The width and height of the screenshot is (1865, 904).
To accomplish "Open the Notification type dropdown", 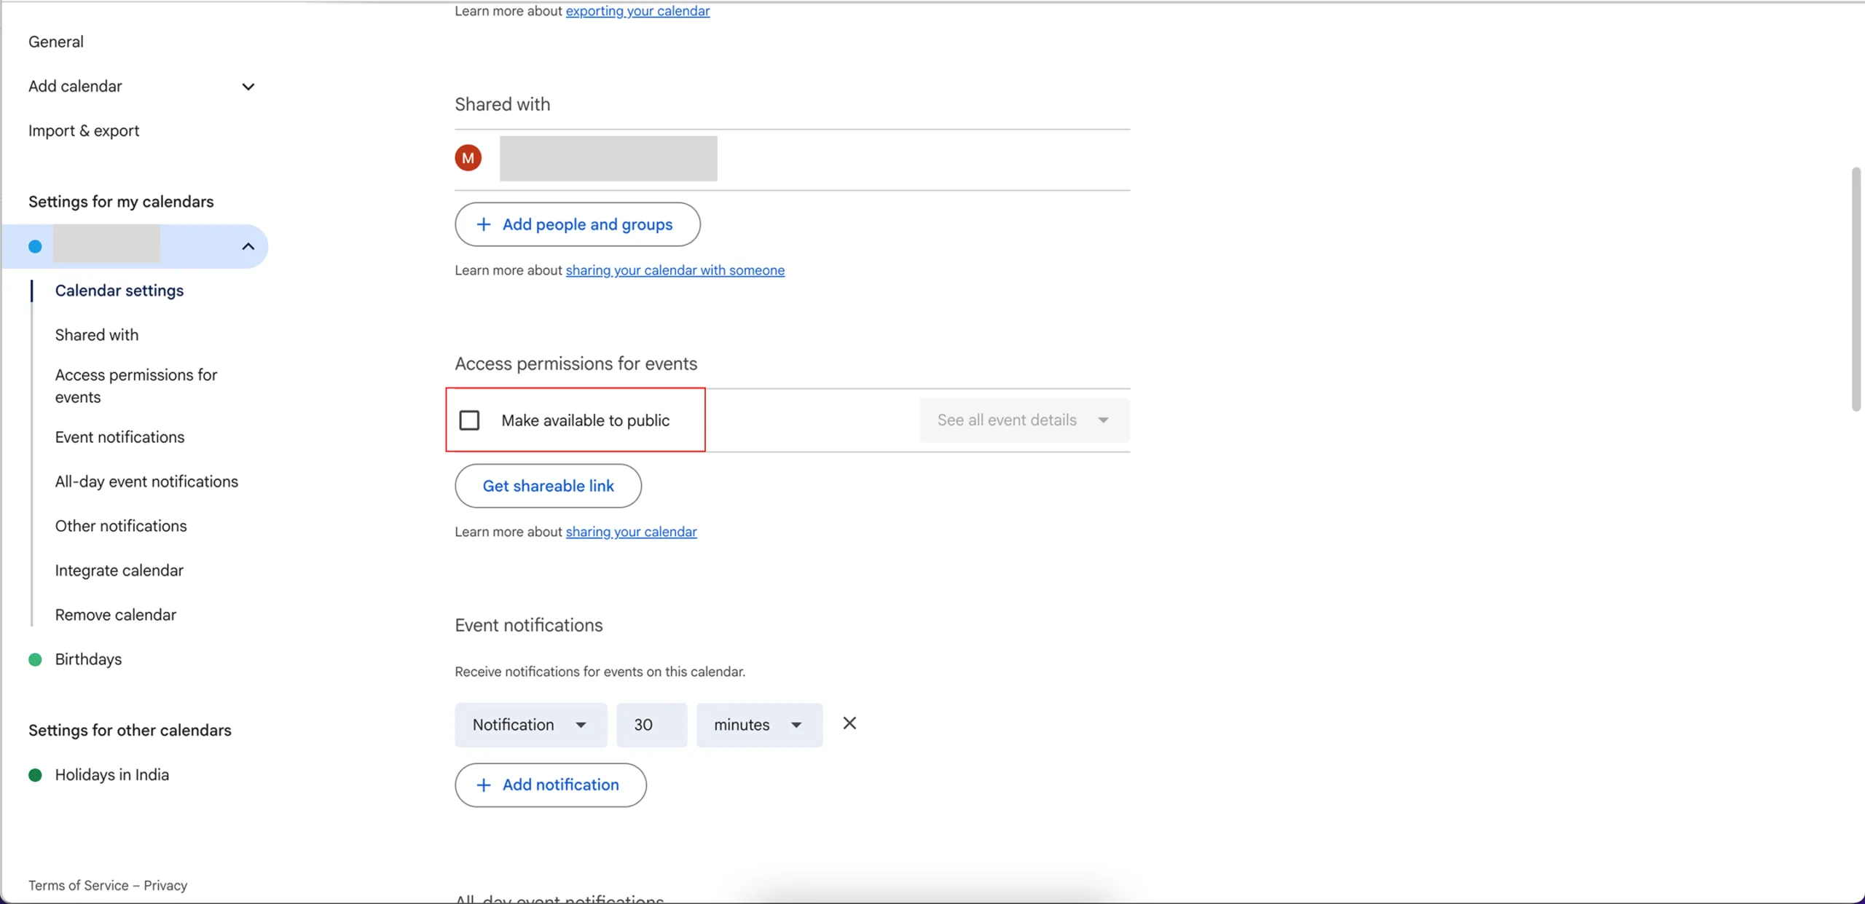I will click(x=530, y=724).
